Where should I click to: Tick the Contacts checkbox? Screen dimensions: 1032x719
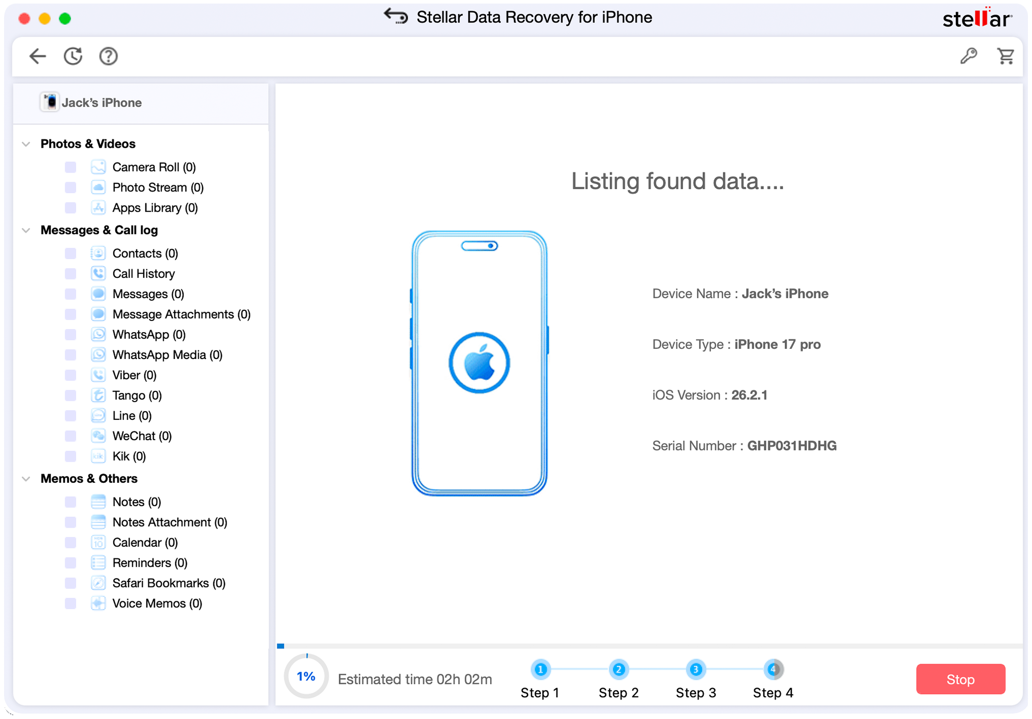click(71, 253)
